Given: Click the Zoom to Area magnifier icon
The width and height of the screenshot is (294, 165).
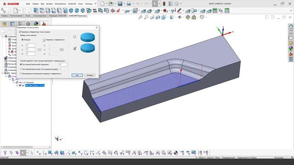Looking at the screenshot, I should coord(146,17).
